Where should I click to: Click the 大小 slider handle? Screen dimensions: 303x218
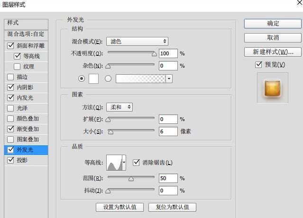[110, 132]
